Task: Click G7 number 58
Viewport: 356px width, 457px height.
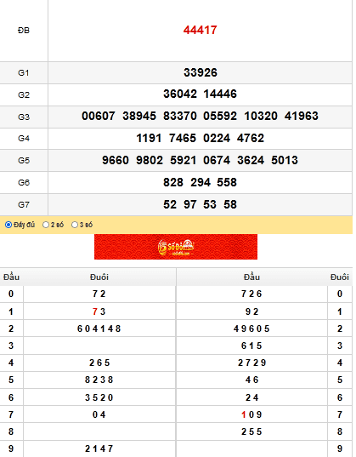Action: [230, 204]
